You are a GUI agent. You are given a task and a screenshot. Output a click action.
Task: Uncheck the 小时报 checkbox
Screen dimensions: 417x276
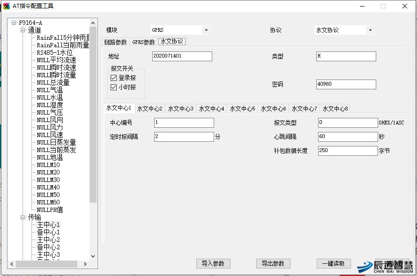114,87
